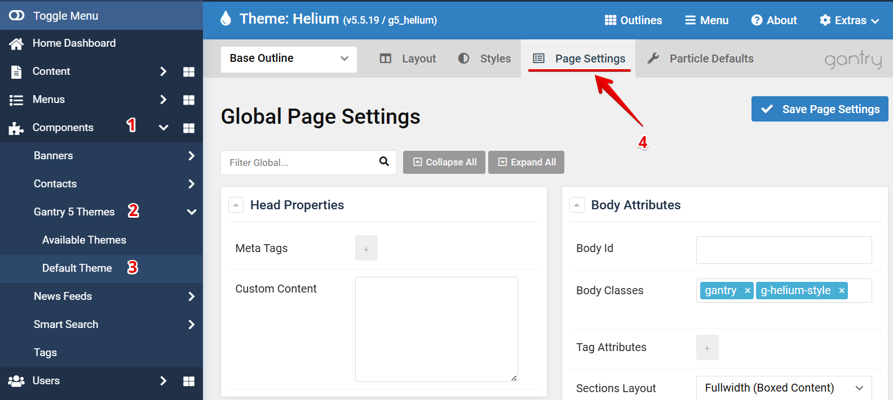Open the Extras dropdown
Screen dimensions: 893x400
849,20
